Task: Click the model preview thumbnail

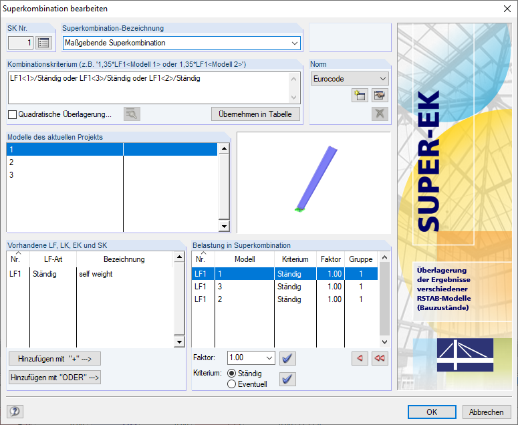Action: 314,182
